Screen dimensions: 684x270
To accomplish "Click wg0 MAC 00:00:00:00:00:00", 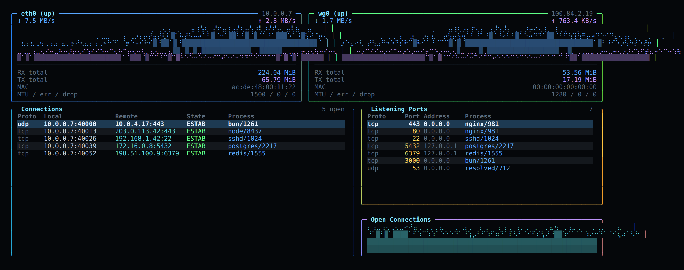I will (x=564, y=87).
